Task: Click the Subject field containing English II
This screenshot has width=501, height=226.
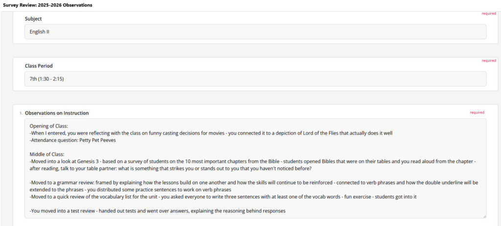Action: (x=255, y=32)
